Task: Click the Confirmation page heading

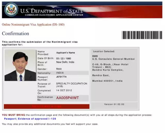Action: (15, 34)
